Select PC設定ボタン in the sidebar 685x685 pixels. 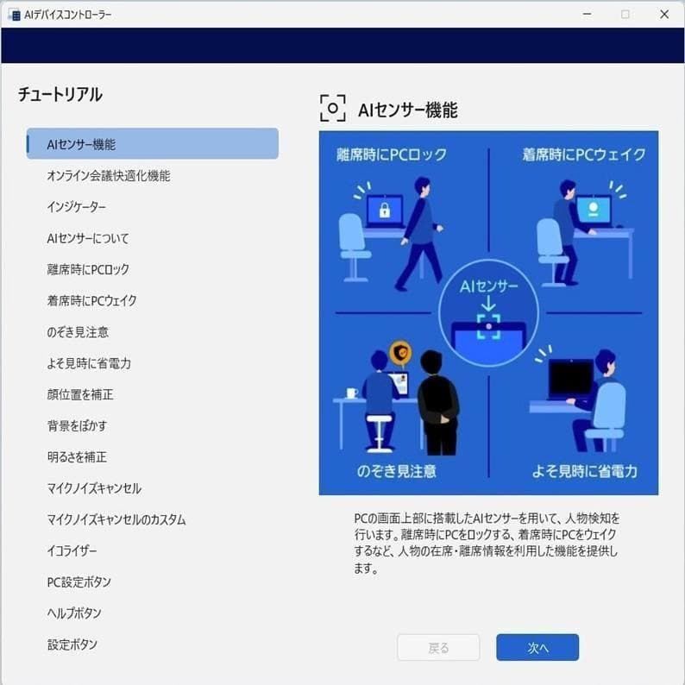(x=79, y=582)
